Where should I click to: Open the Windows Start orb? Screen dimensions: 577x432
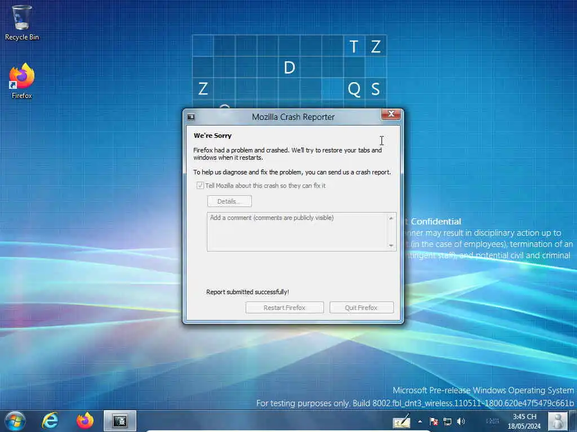[15, 421]
